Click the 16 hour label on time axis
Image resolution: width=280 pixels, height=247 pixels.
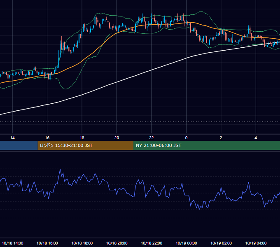pos(47,138)
